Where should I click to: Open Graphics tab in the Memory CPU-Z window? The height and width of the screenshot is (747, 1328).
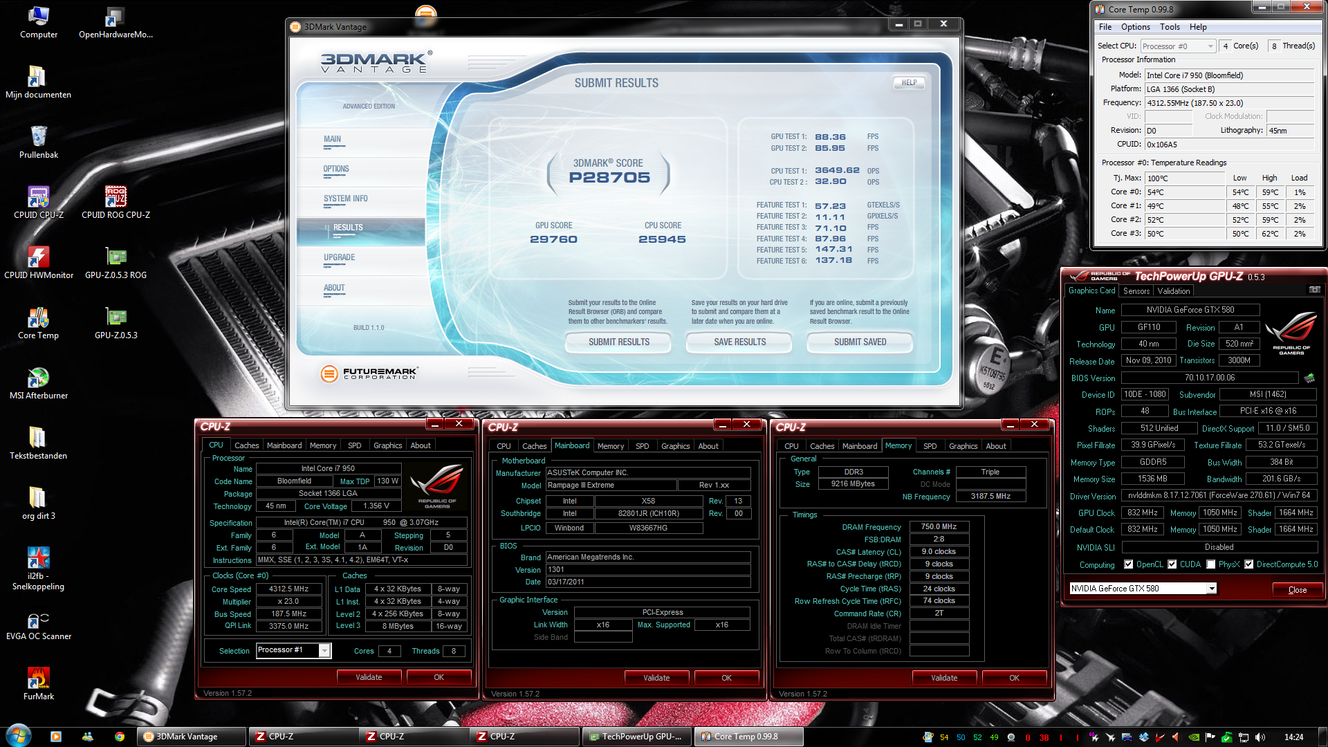tap(963, 446)
